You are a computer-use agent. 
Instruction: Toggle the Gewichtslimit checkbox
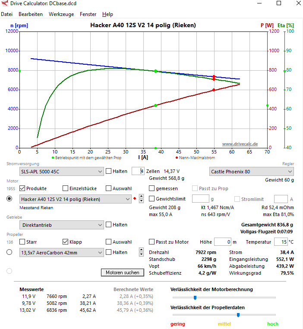pos(152,199)
